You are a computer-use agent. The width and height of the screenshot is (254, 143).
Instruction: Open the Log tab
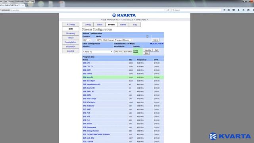pos(135,25)
